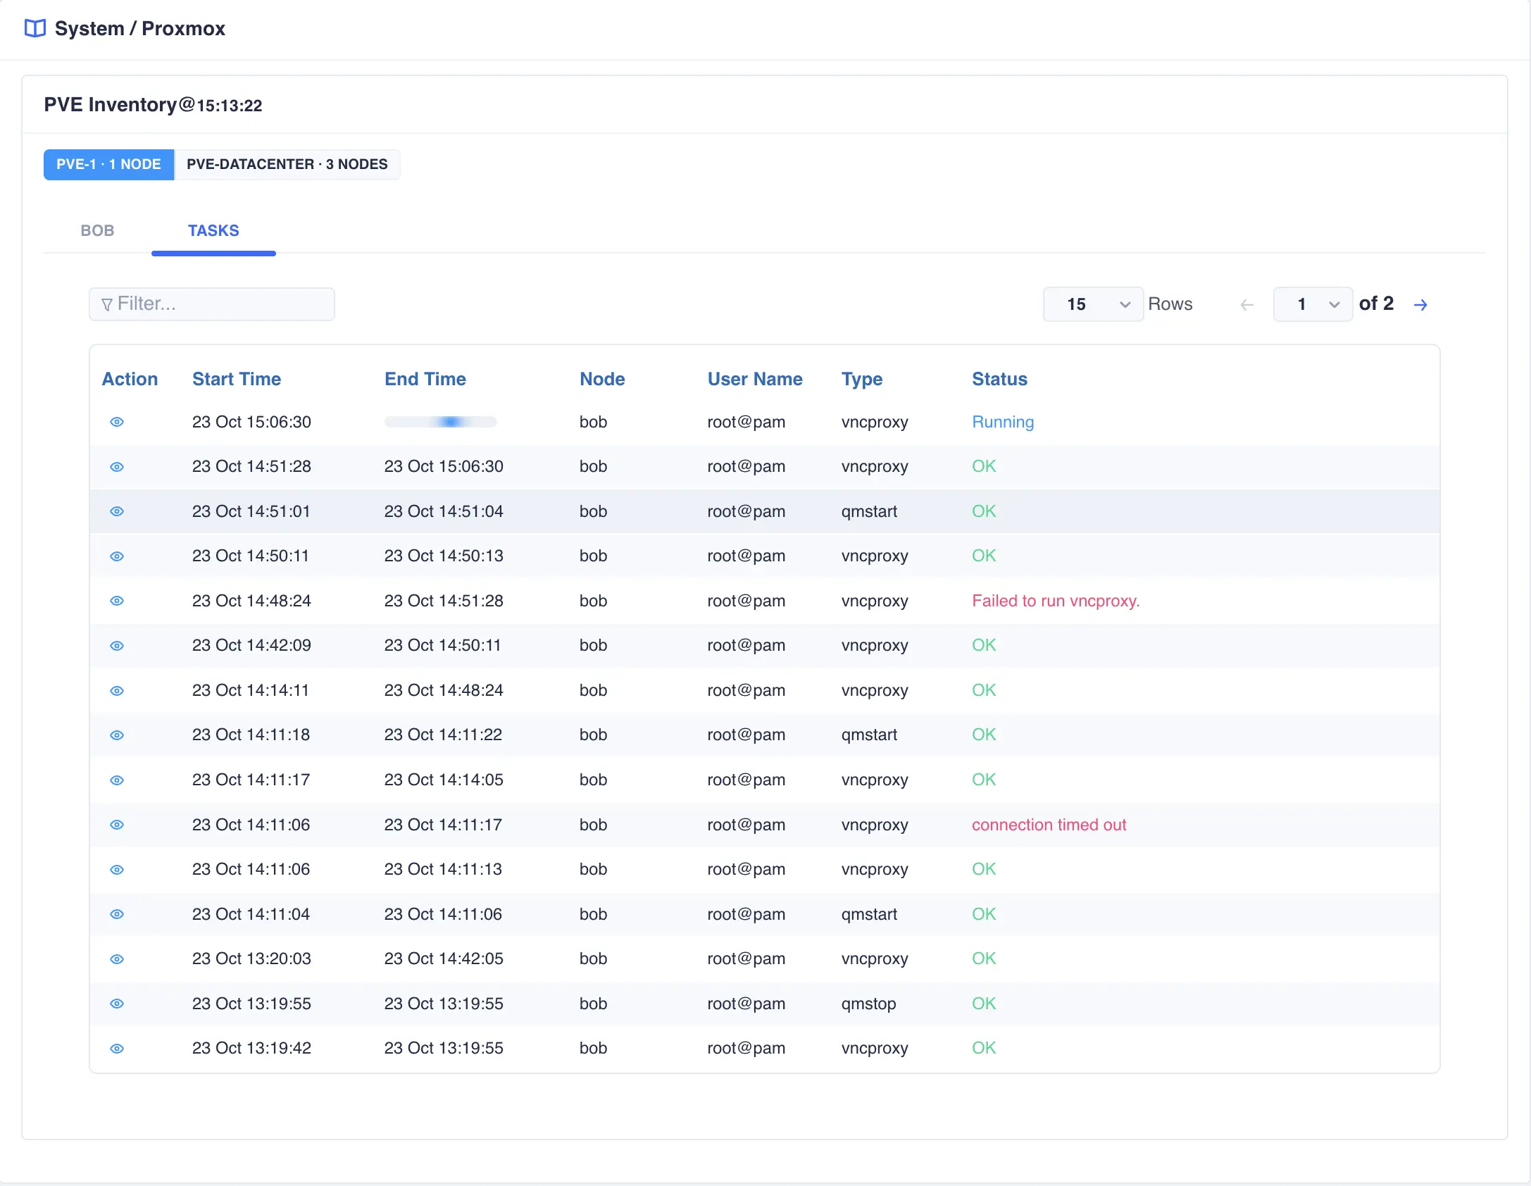Go to the previous page arrow

1246,304
